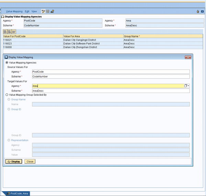Expand the target Agency dropdown arrow
206x196 pixels.
click(x=188, y=86)
